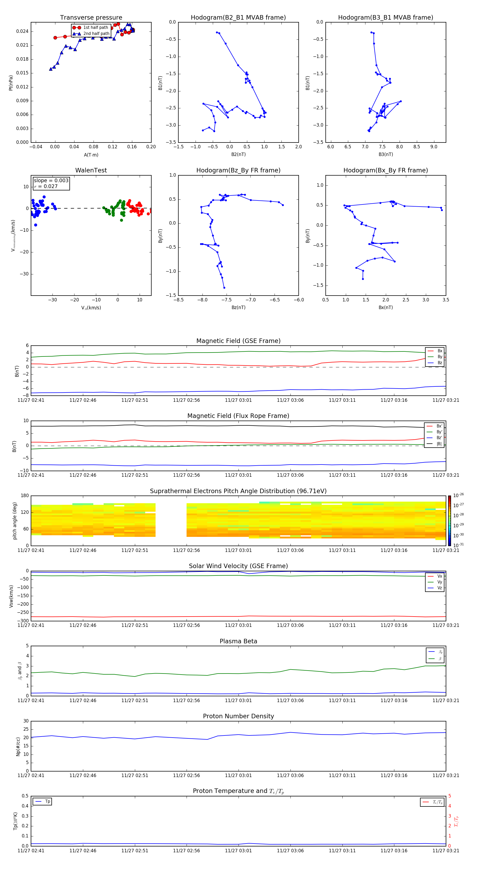
Task: Click the 'B2(nT)' x-axis label
Action: 238,154
